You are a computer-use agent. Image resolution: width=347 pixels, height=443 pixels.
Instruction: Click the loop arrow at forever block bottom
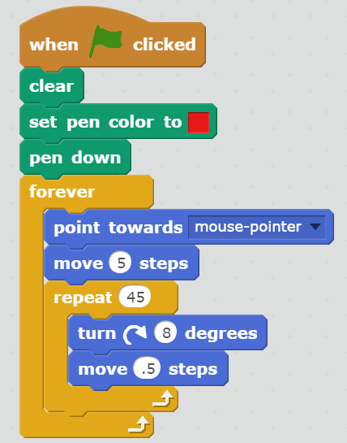[x=139, y=424]
